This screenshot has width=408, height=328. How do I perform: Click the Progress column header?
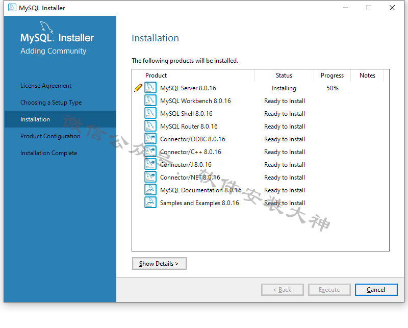(x=333, y=75)
